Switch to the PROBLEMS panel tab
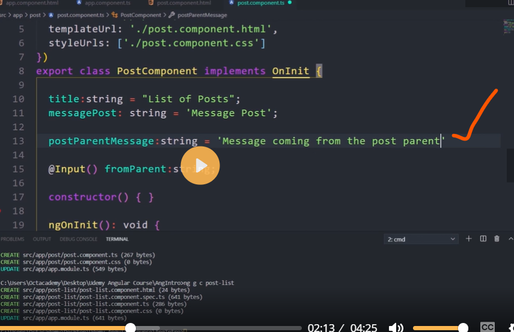514x332 pixels. click(12, 239)
